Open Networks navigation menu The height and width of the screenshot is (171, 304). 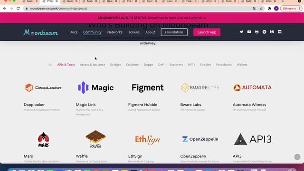(x=115, y=32)
